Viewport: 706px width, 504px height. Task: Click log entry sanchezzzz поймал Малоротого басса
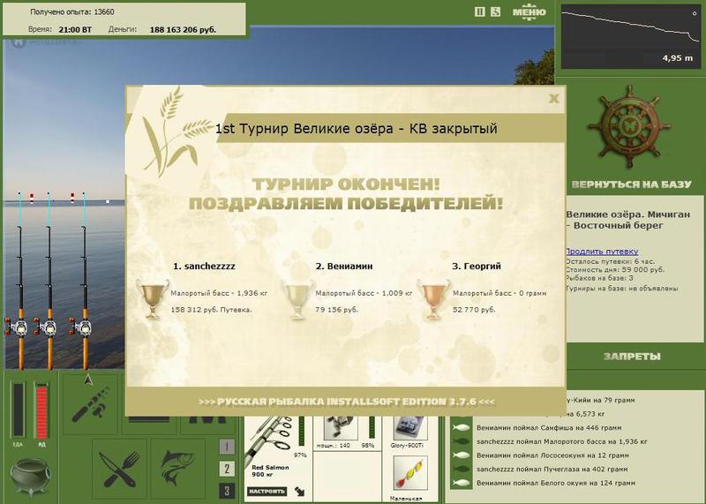562,442
